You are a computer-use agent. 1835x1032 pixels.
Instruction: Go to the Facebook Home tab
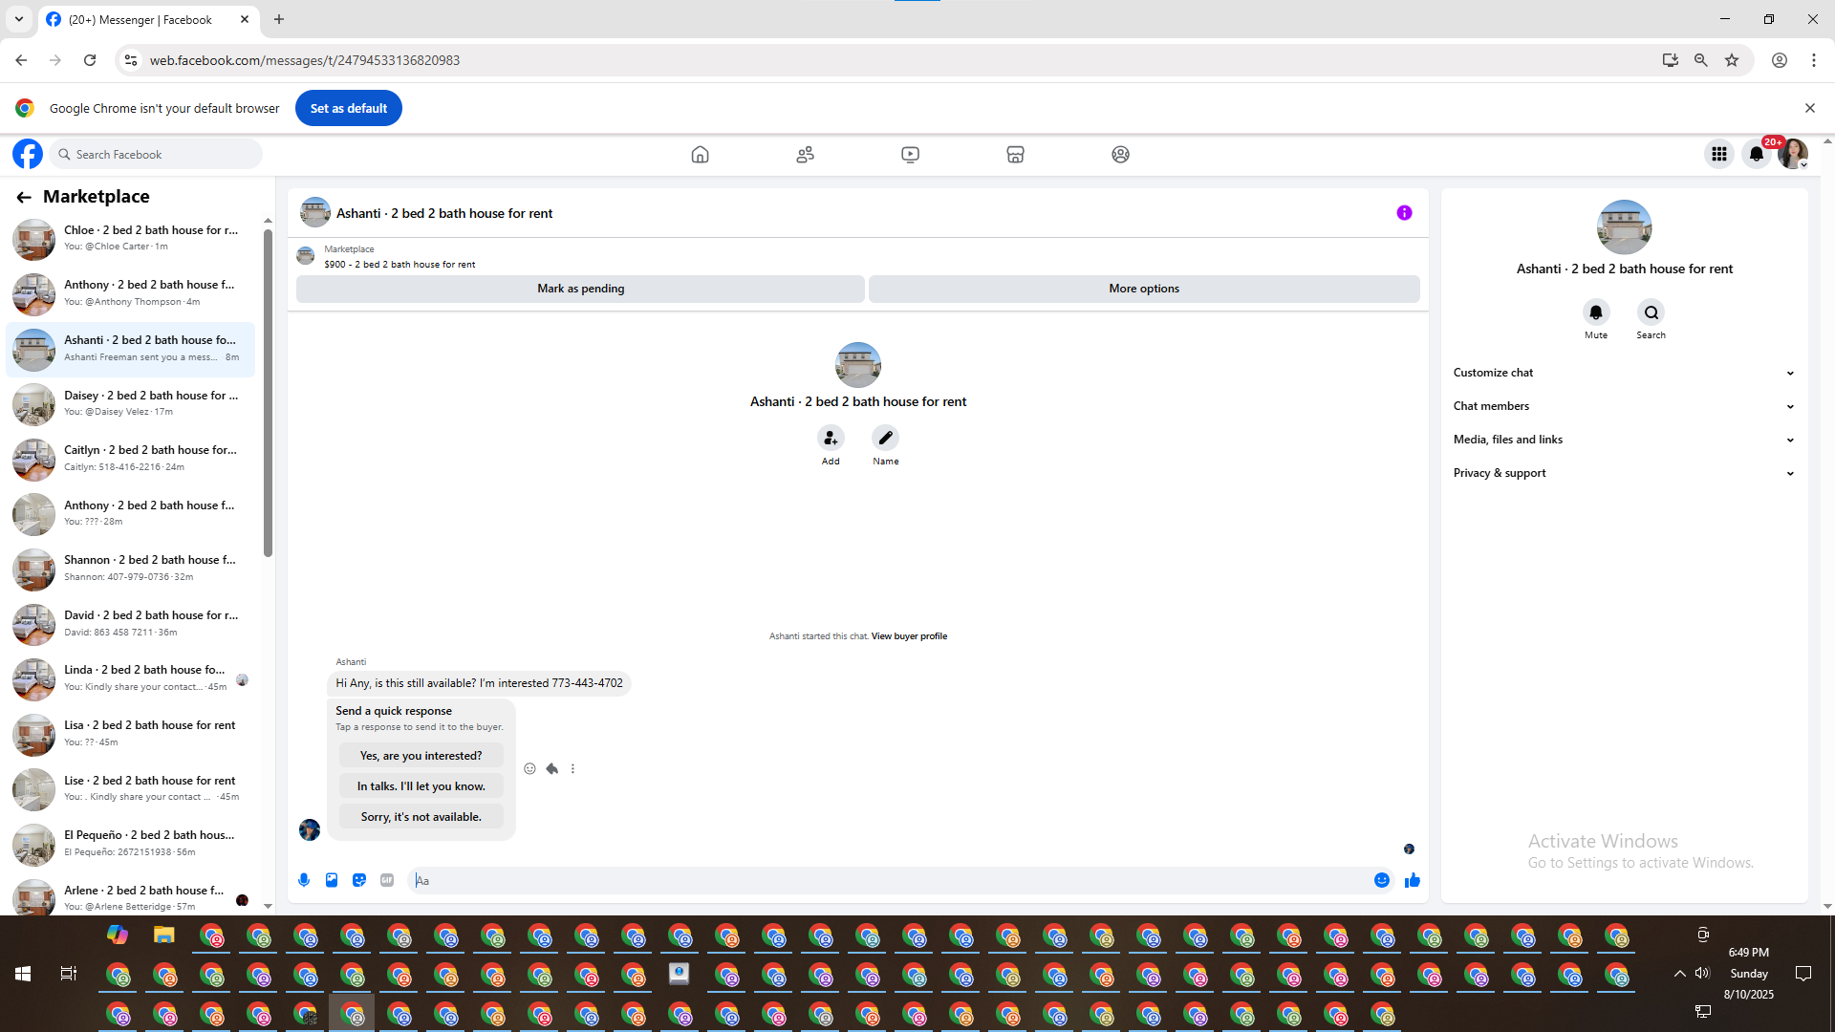click(x=700, y=155)
